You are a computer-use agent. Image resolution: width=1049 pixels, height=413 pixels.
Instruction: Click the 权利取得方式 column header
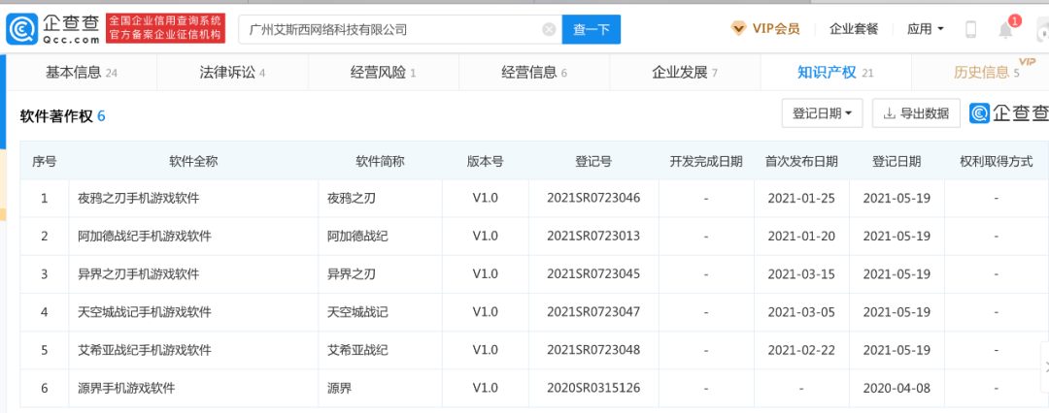(997, 161)
